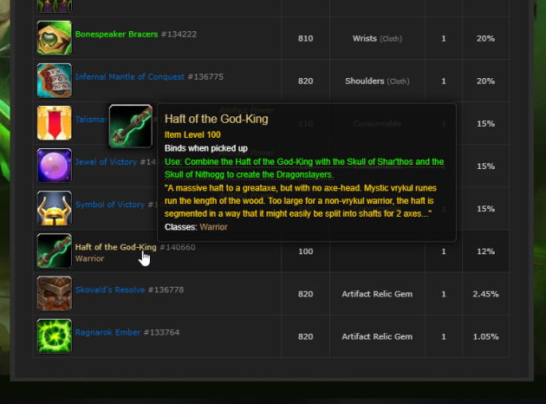Click the Haft of the God-King row icon
The width and height of the screenshot is (546, 404).
[x=55, y=251]
